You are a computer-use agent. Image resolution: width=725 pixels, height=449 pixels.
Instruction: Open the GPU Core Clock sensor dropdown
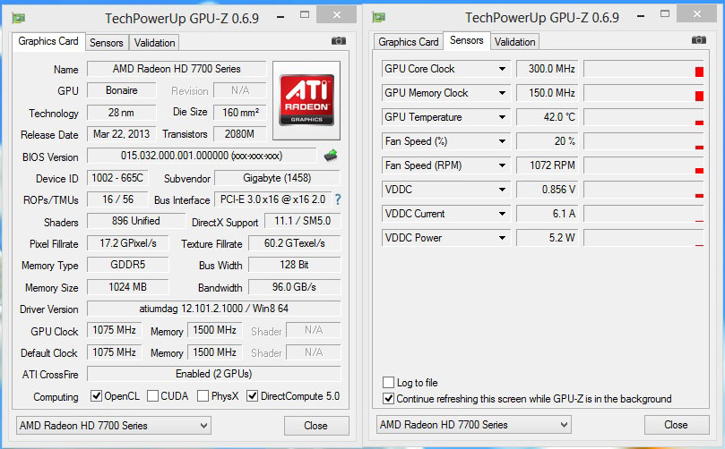click(x=502, y=69)
